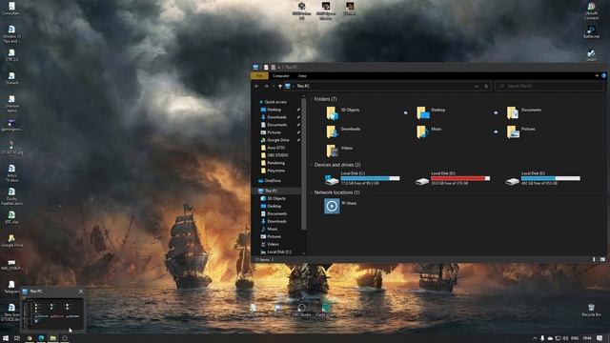The height and width of the screenshot is (343, 610).
Task: Show hidden system tray icons chevron
Action: (x=535, y=338)
